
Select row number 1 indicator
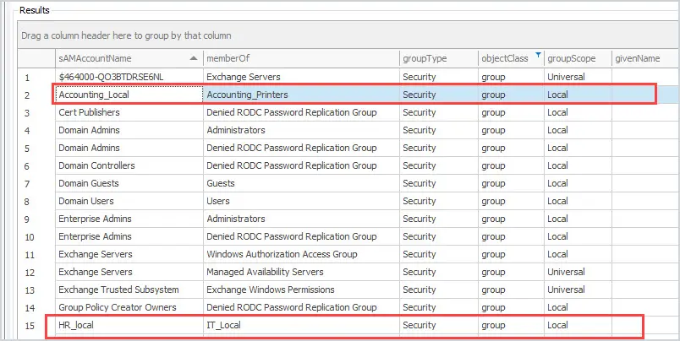point(36,78)
